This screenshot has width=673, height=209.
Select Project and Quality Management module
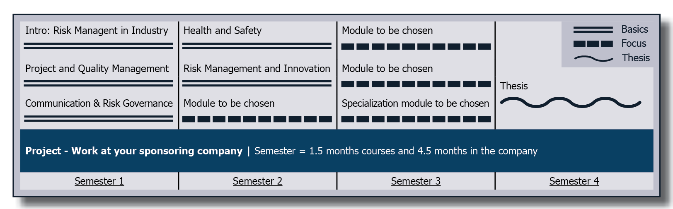click(x=97, y=69)
